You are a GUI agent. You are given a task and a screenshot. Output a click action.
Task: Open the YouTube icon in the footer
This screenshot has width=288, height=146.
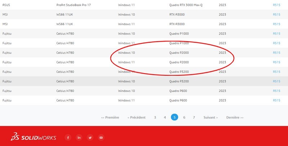[x=101, y=138]
